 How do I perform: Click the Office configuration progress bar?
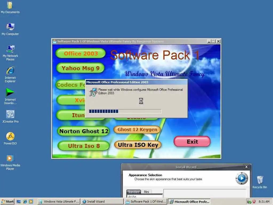pos(125,111)
